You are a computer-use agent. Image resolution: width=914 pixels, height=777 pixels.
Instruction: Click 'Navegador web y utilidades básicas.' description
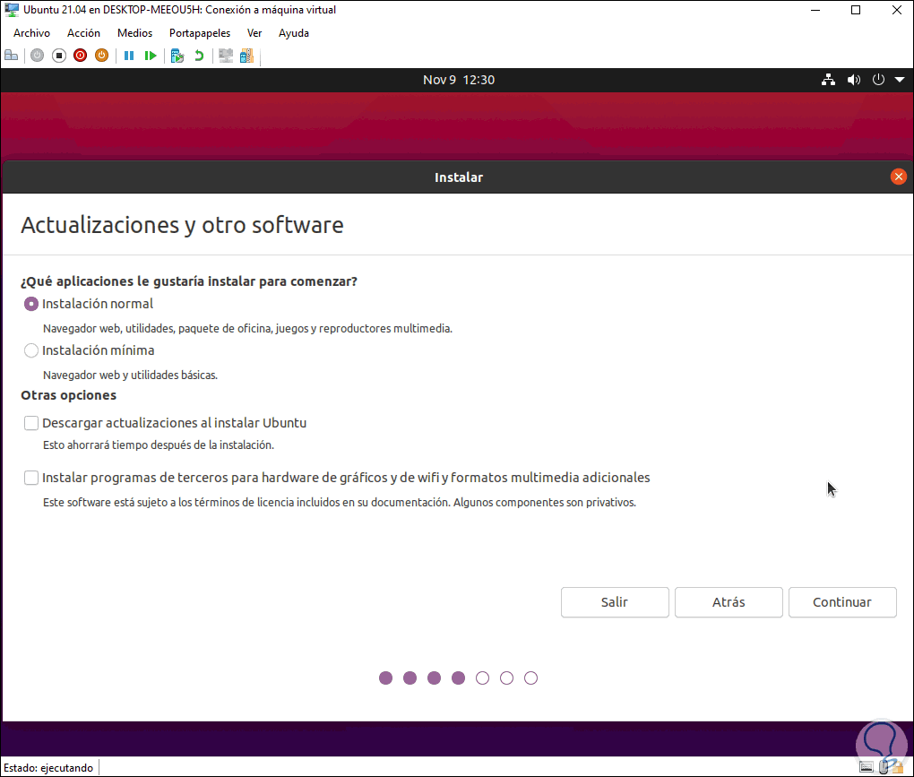(x=130, y=375)
